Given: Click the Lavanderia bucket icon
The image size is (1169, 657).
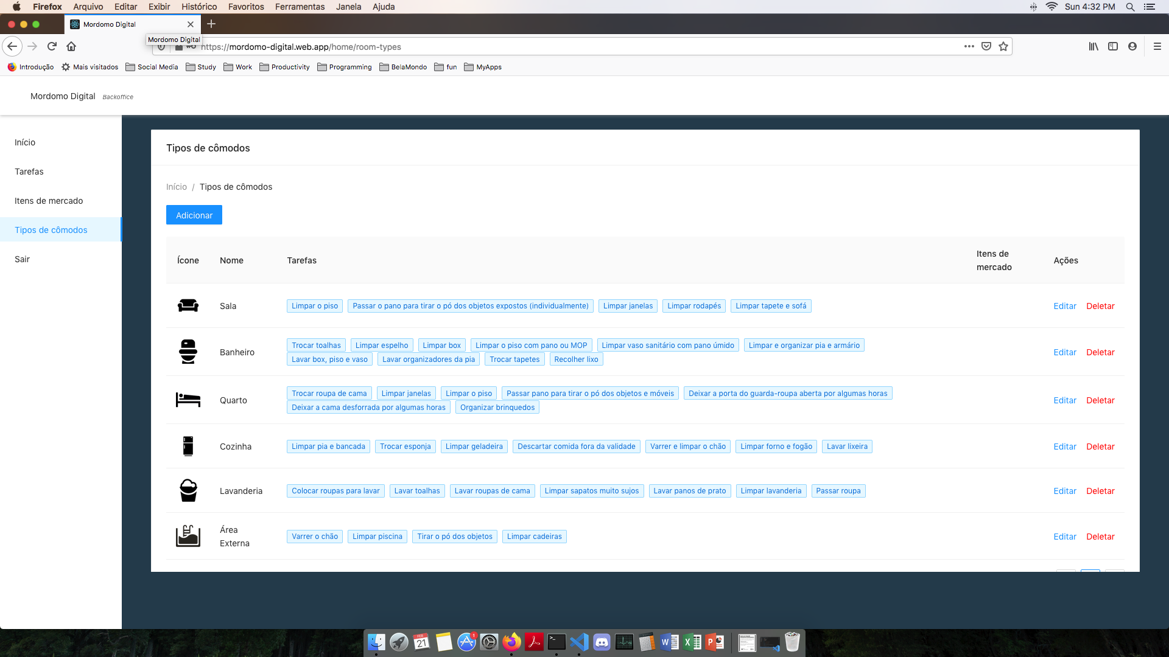Looking at the screenshot, I should tap(188, 490).
